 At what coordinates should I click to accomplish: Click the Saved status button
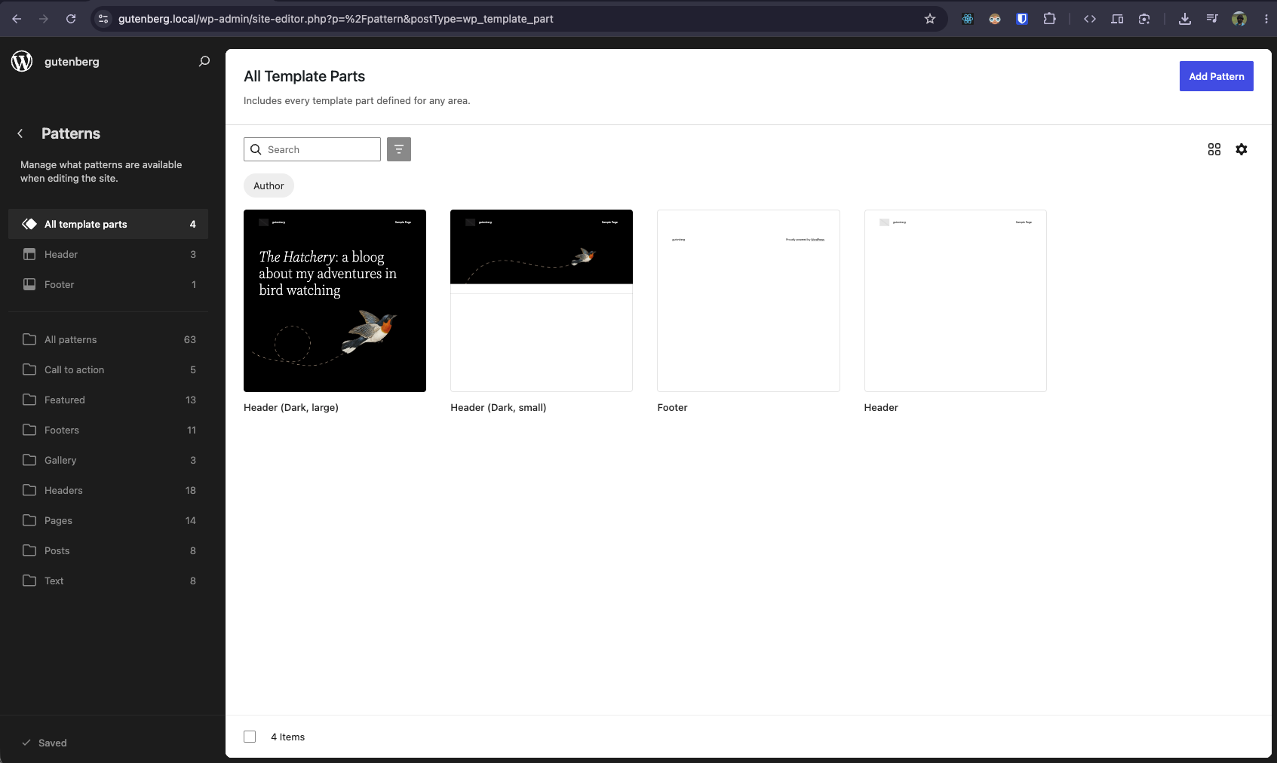pos(45,743)
